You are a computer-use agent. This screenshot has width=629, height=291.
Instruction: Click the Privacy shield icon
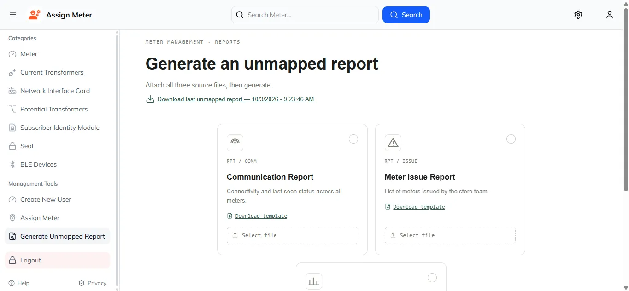82,283
